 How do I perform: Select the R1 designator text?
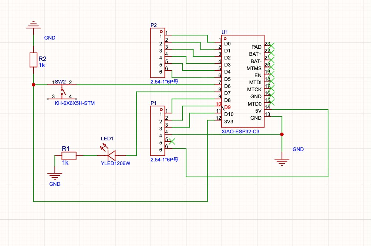pyautogui.click(x=65, y=148)
